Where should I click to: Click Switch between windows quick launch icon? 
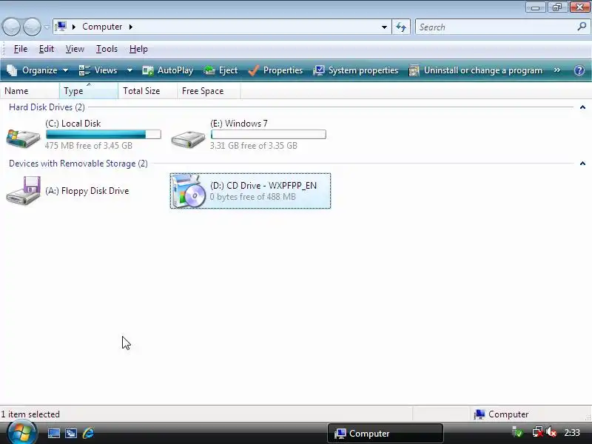(71, 433)
